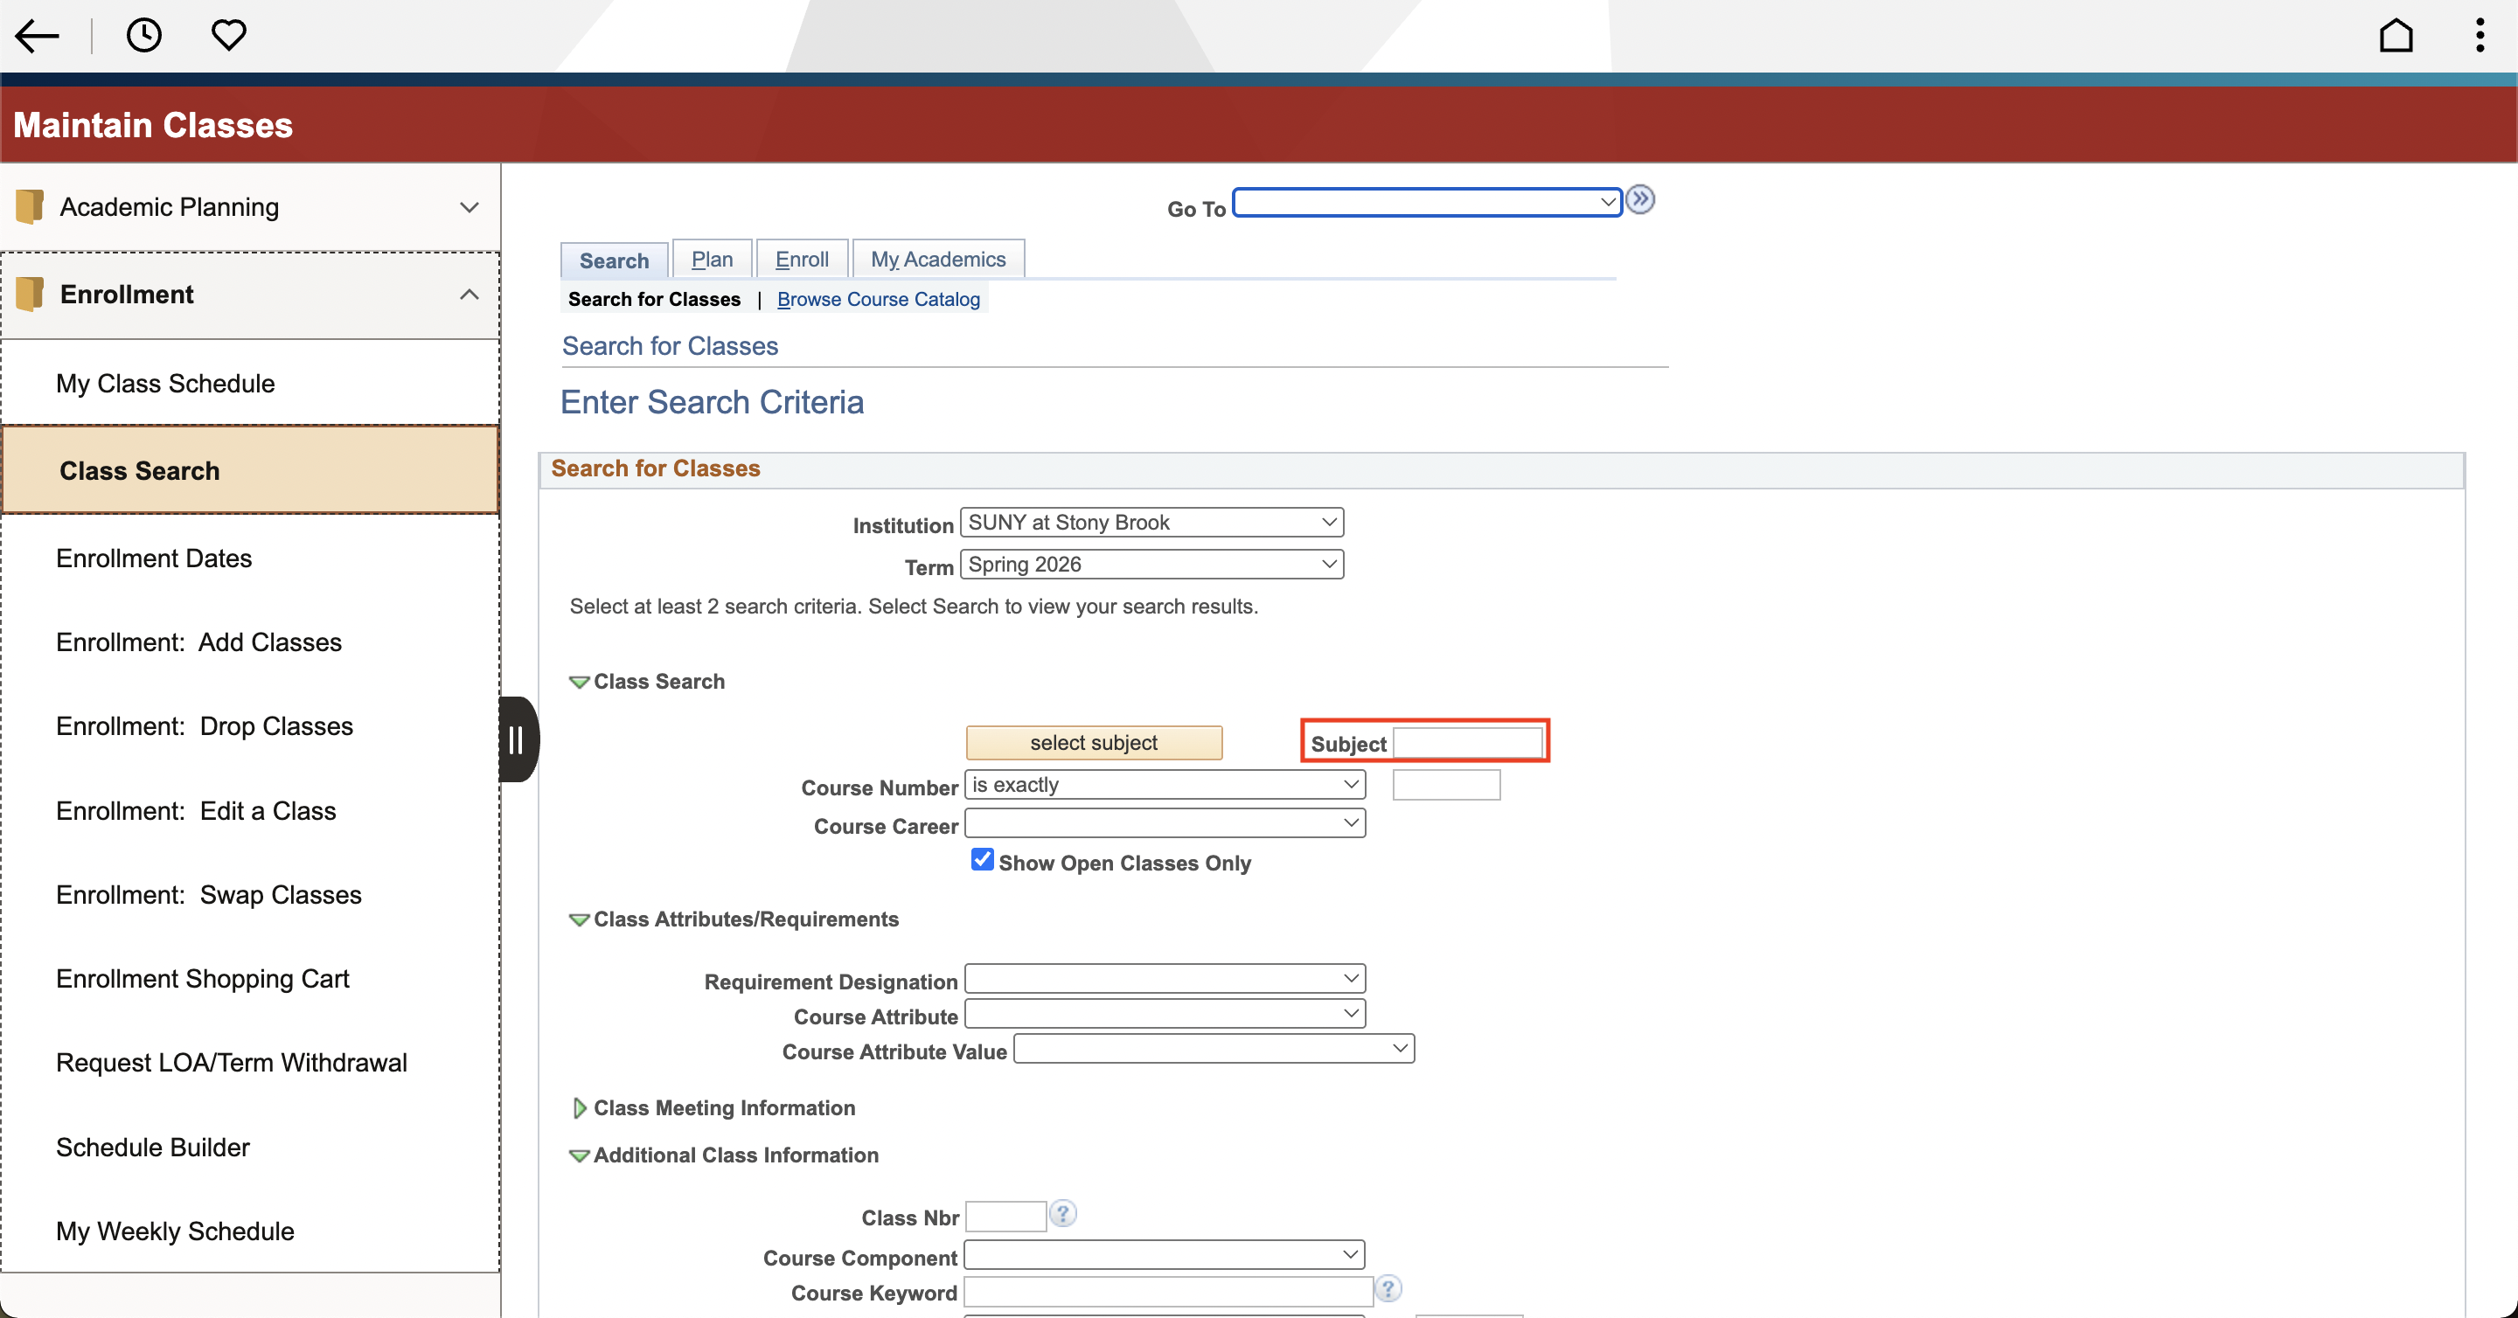2518x1318 pixels.
Task: Click the Class Nbr input field
Action: coord(1005,1217)
